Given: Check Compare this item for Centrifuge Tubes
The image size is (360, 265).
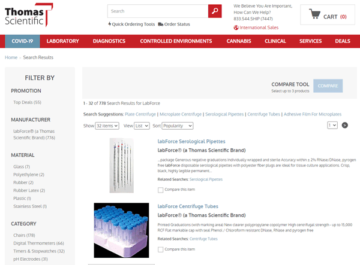Looking at the screenshot, I should tap(160, 249).
